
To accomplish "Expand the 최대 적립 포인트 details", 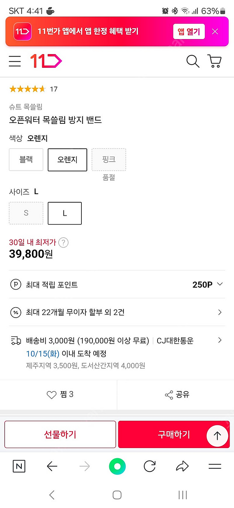I will [220, 284].
